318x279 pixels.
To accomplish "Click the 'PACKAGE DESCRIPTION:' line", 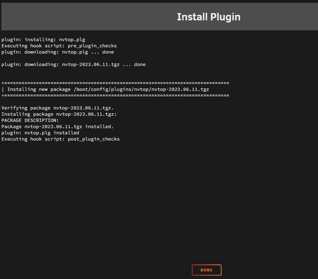I will coord(30,121).
